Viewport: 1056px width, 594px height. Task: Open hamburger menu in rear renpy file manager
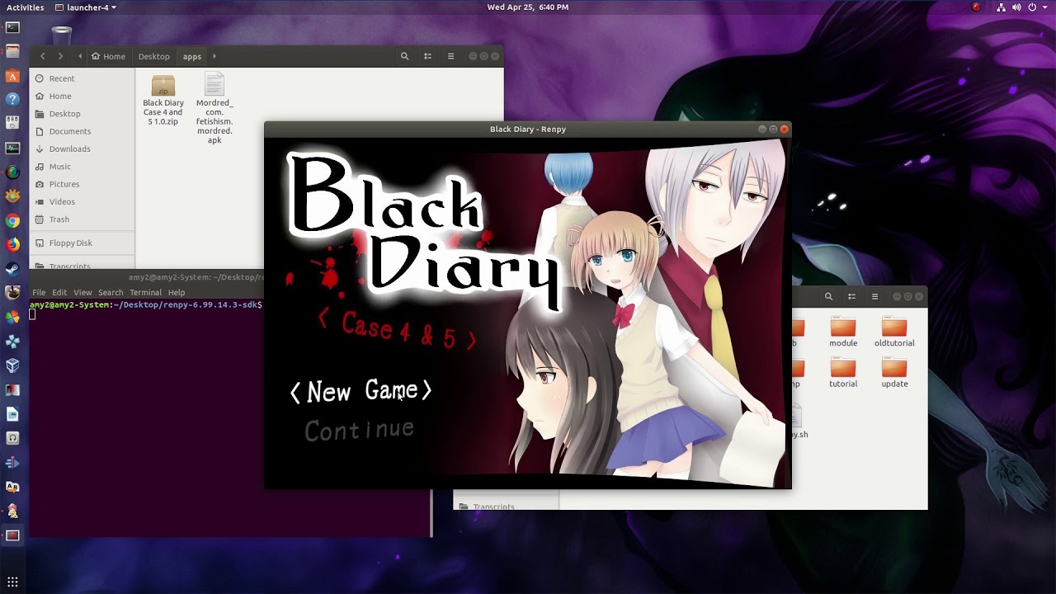874,296
